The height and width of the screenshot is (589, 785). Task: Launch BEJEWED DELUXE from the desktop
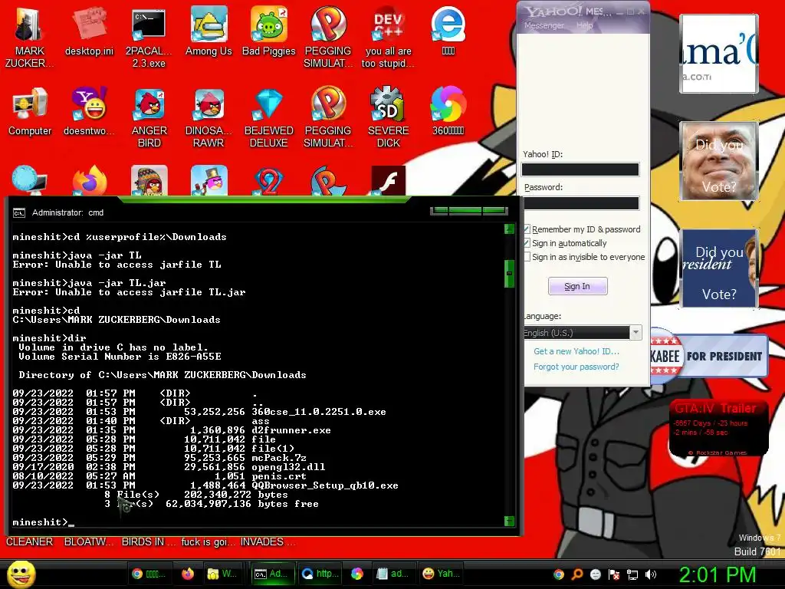pyautogui.click(x=269, y=117)
